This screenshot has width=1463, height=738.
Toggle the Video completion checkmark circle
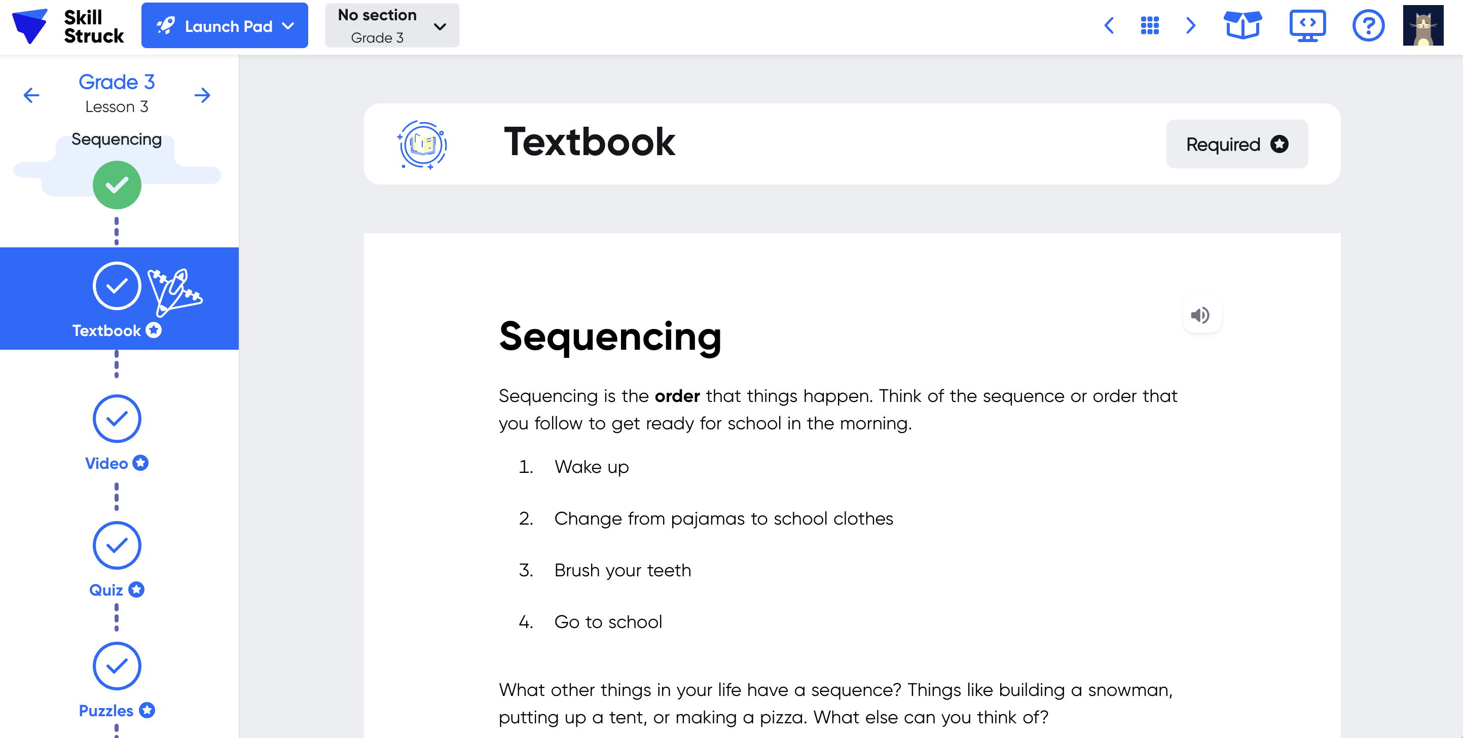click(x=117, y=419)
